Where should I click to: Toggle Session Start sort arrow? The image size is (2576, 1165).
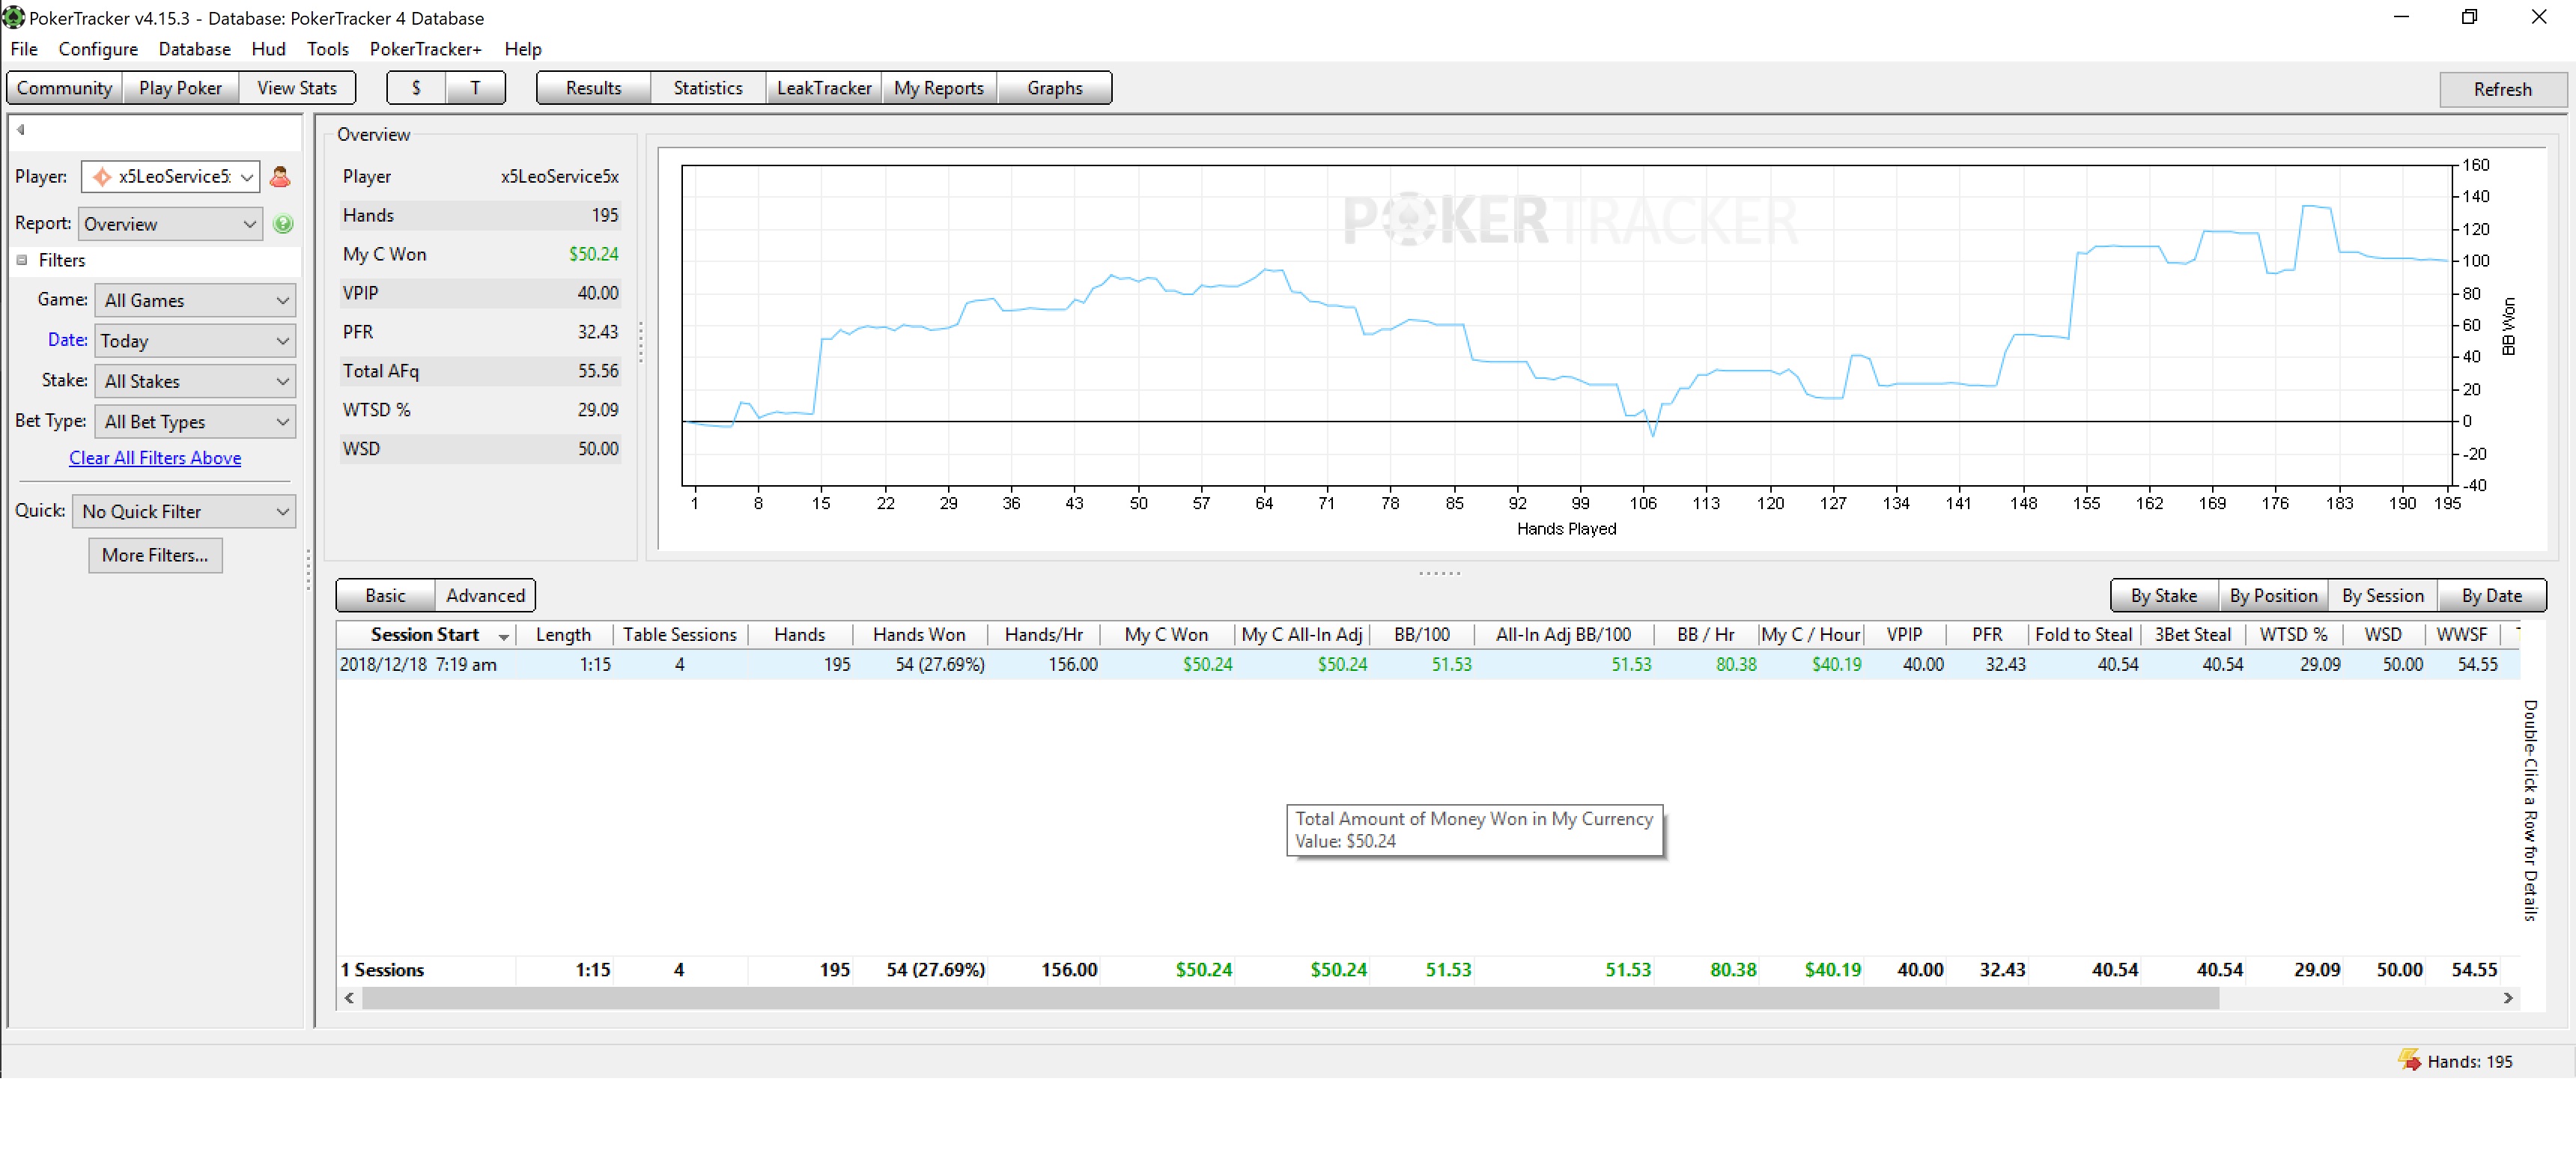click(504, 636)
